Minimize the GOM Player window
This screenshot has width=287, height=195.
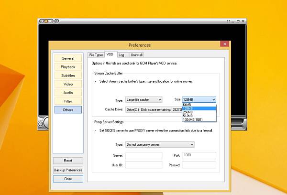coord(233,21)
